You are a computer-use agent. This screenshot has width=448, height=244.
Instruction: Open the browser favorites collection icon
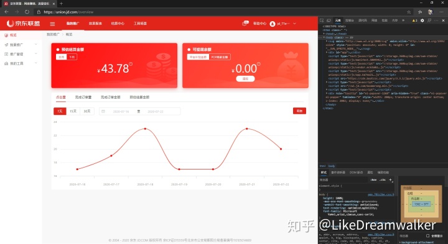click(420, 12)
